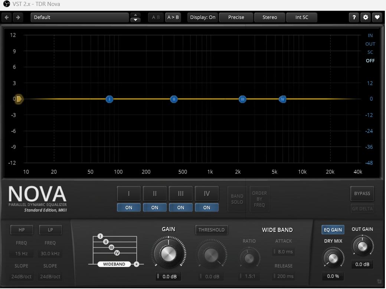The width and height of the screenshot is (386, 289).
Task: Edit the release 200 ms field
Action: (284, 276)
